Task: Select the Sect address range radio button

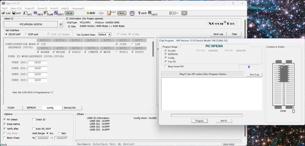Action: click(59, 133)
